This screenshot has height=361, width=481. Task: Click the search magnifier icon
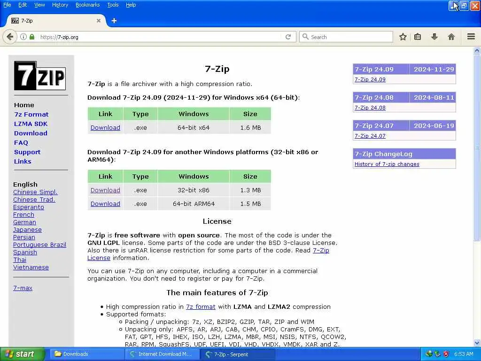click(x=305, y=37)
